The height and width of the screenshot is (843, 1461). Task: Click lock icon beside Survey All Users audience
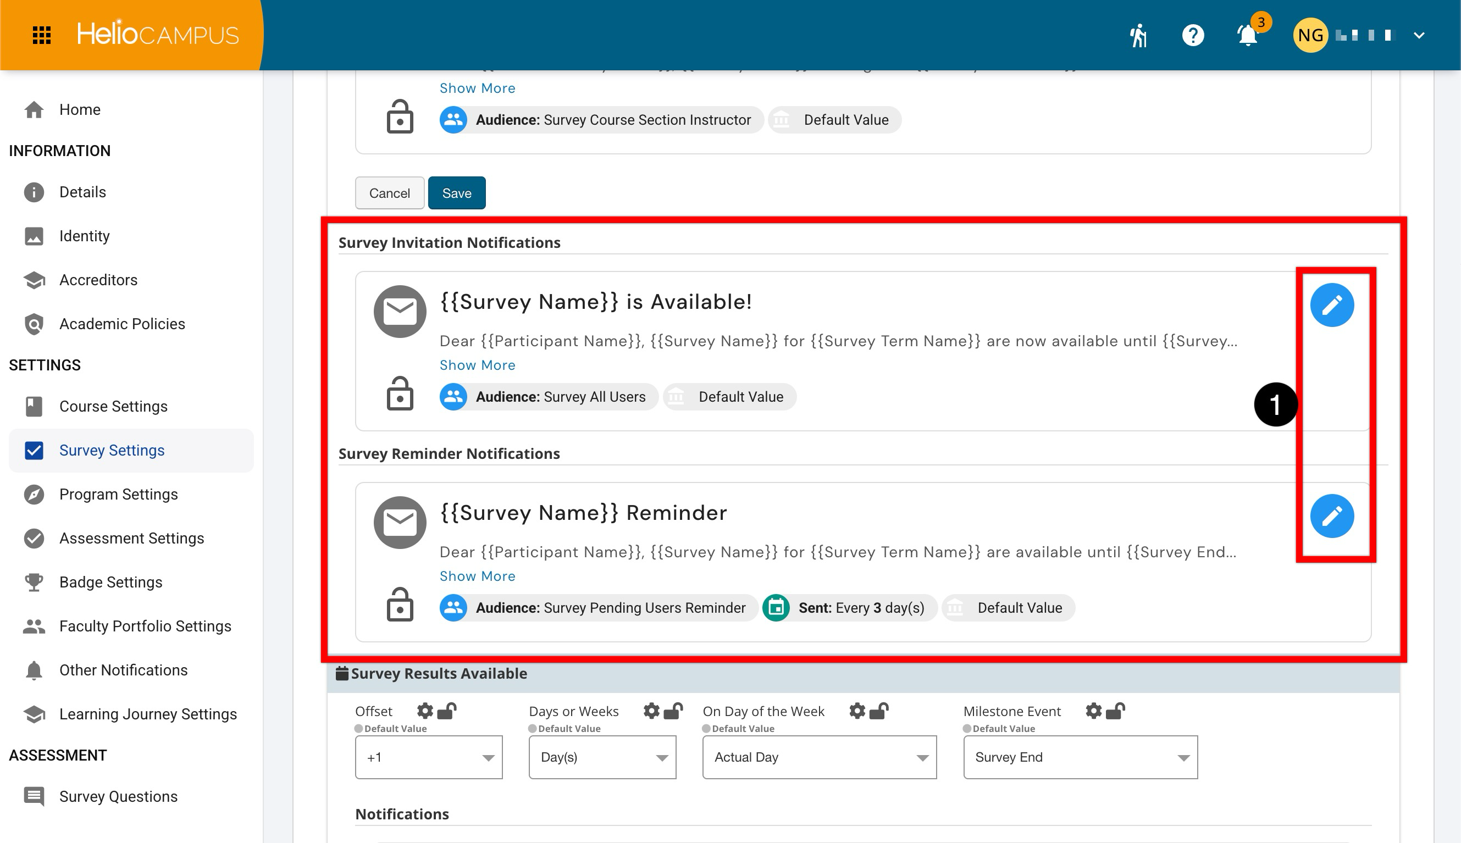point(400,393)
